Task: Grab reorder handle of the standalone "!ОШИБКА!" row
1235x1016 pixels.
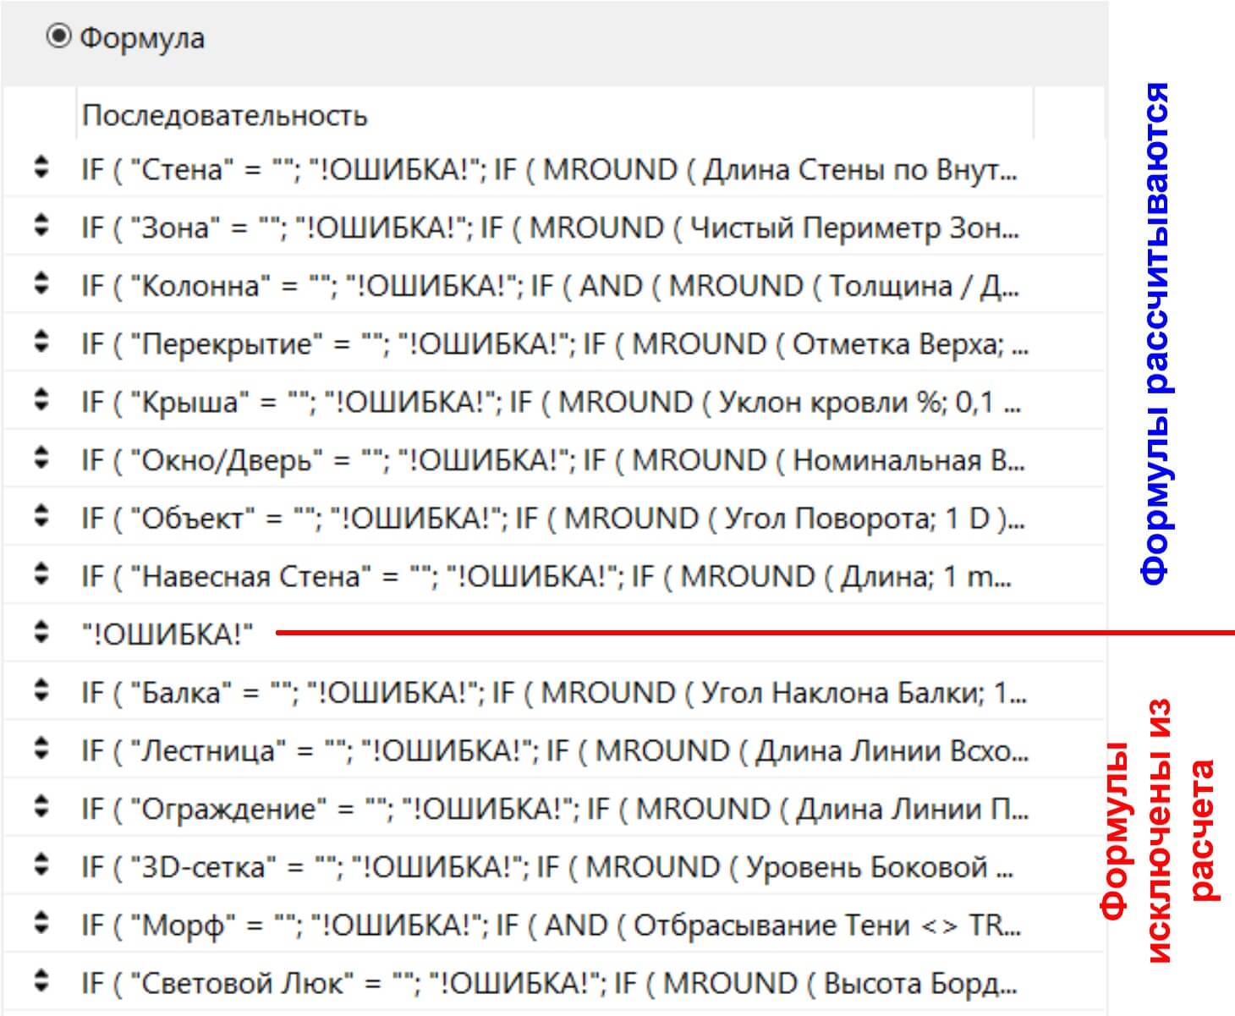Action: tap(41, 633)
